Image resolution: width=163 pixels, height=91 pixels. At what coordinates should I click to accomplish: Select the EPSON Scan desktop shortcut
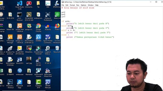pos(57,4)
